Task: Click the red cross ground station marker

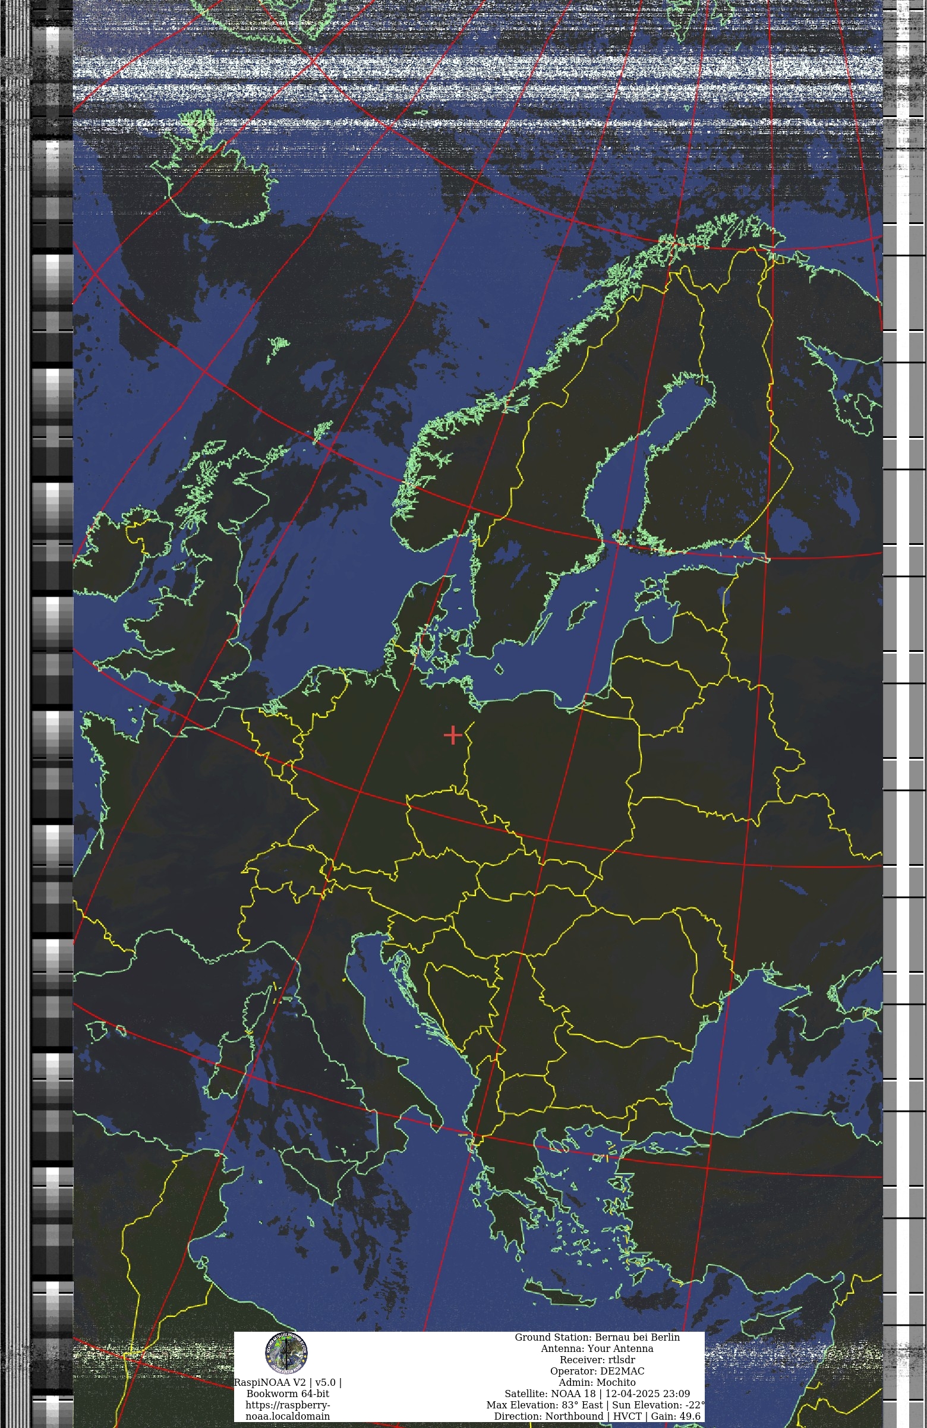Action: pos(453,735)
